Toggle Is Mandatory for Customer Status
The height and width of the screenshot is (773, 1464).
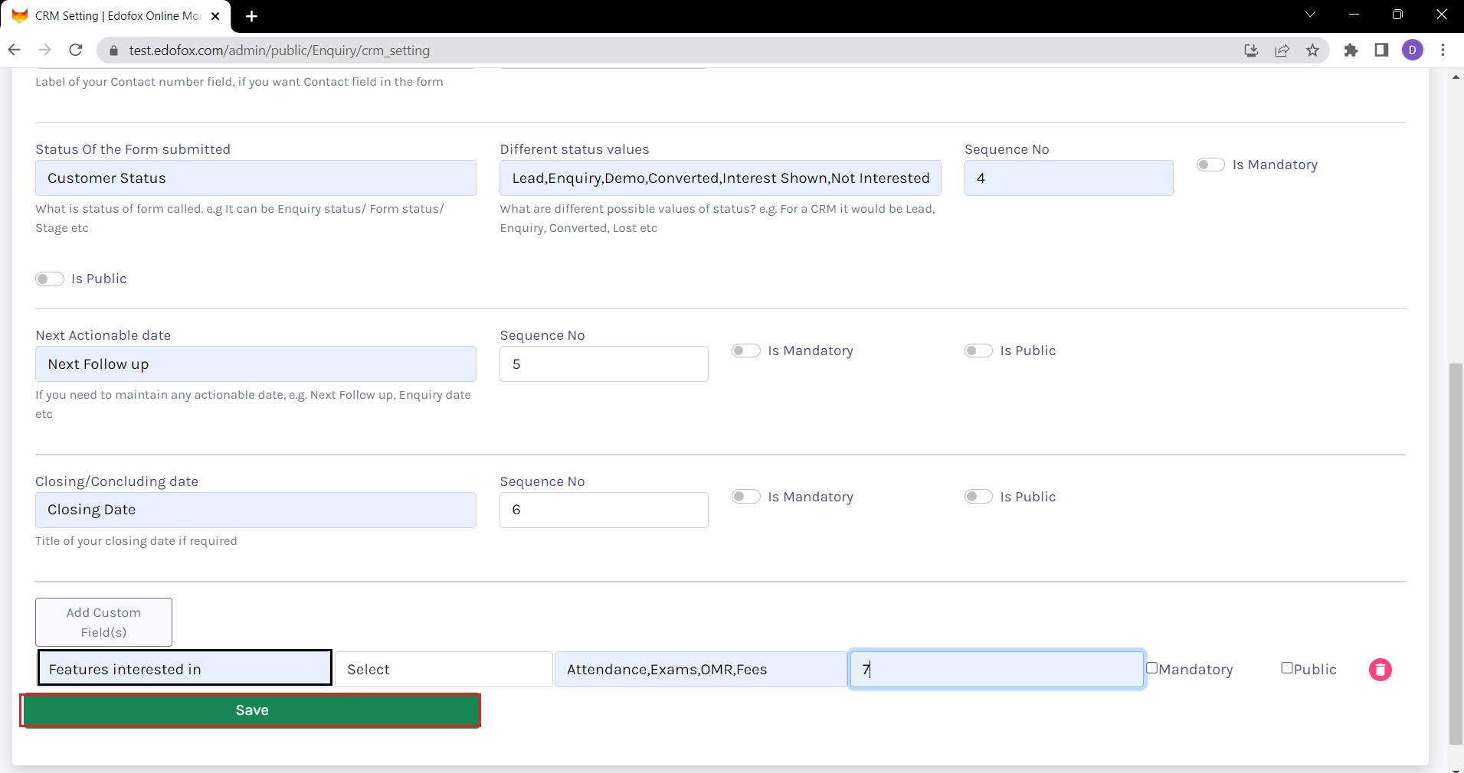(x=1210, y=165)
